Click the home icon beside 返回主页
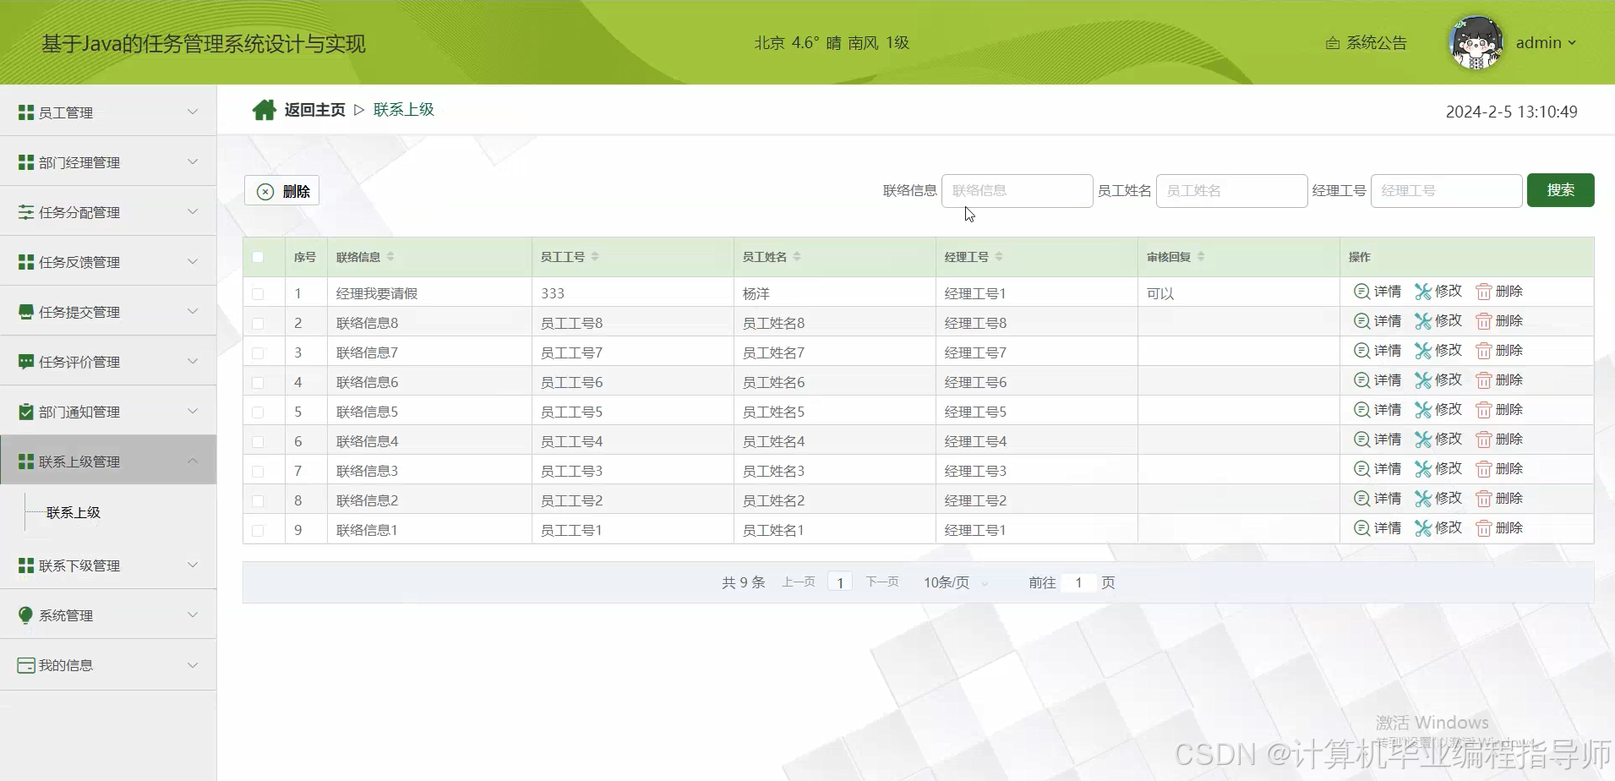 264,110
